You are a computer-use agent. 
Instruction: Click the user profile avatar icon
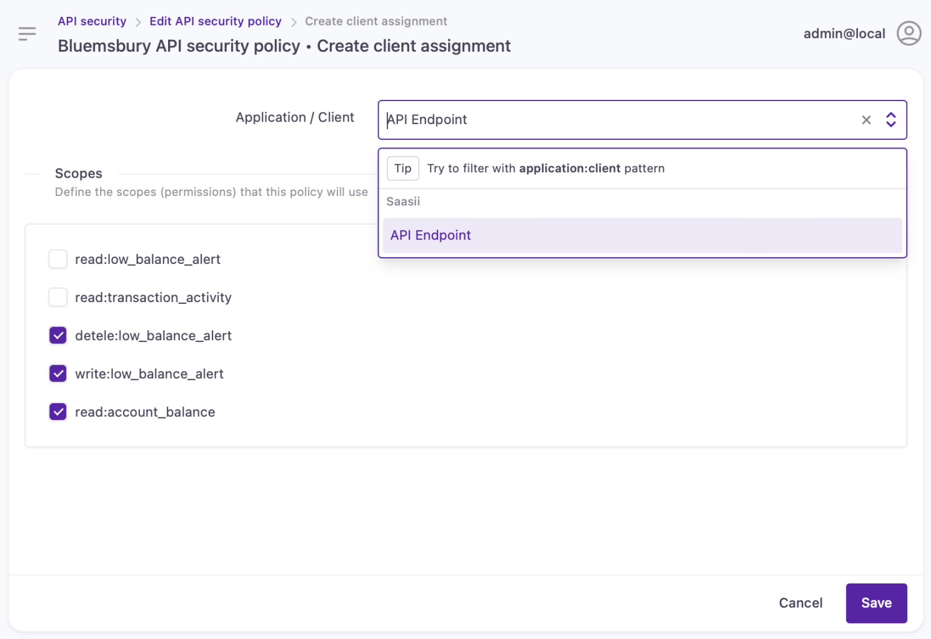click(909, 34)
